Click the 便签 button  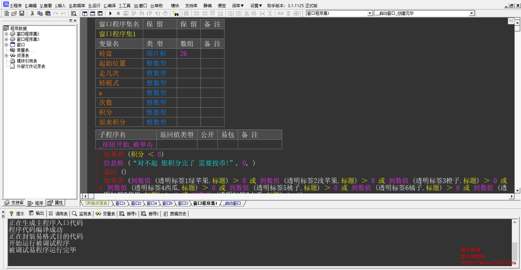(x=222, y=6)
